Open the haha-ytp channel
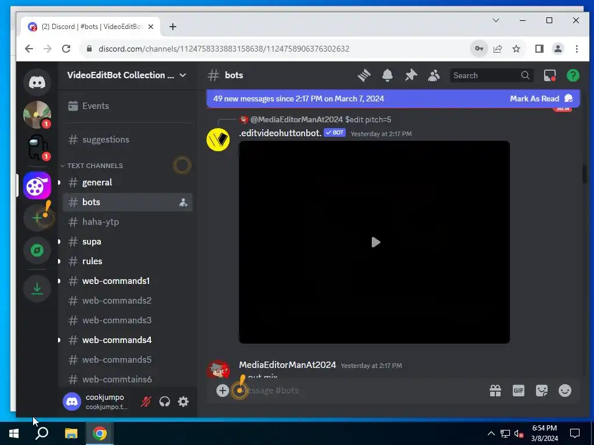Image resolution: width=594 pixels, height=445 pixels. [x=127, y=222]
